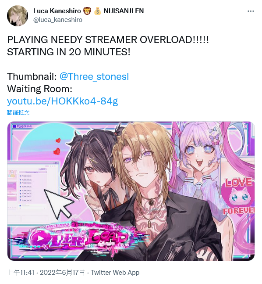Click the lion emoji beside the name
The height and width of the screenshot is (284, 262).
pos(87,11)
